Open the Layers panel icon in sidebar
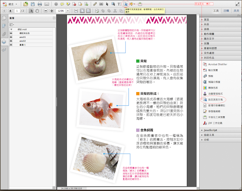The image size is (242, 191). (4, 42)
